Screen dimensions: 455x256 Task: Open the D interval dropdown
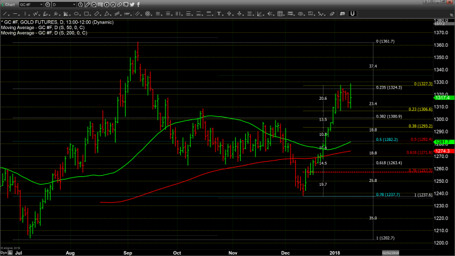[x=64, y=4]
